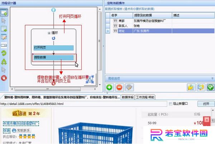Image resolution: width=215 pixels, height=144 pixels.
Task: Click the 打开 button next to URL
Action: click(x=206, y=104)
